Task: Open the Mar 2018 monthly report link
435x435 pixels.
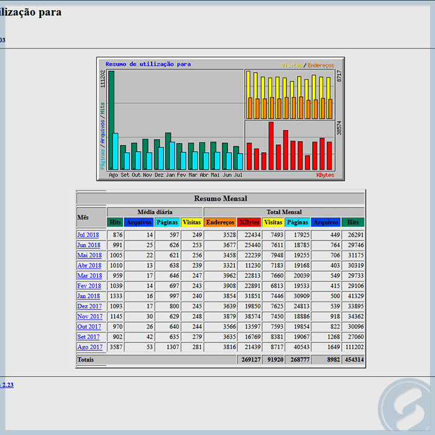Action: 89,276
